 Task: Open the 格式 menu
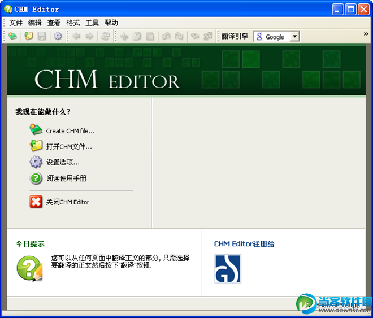(x=73, y=23)
